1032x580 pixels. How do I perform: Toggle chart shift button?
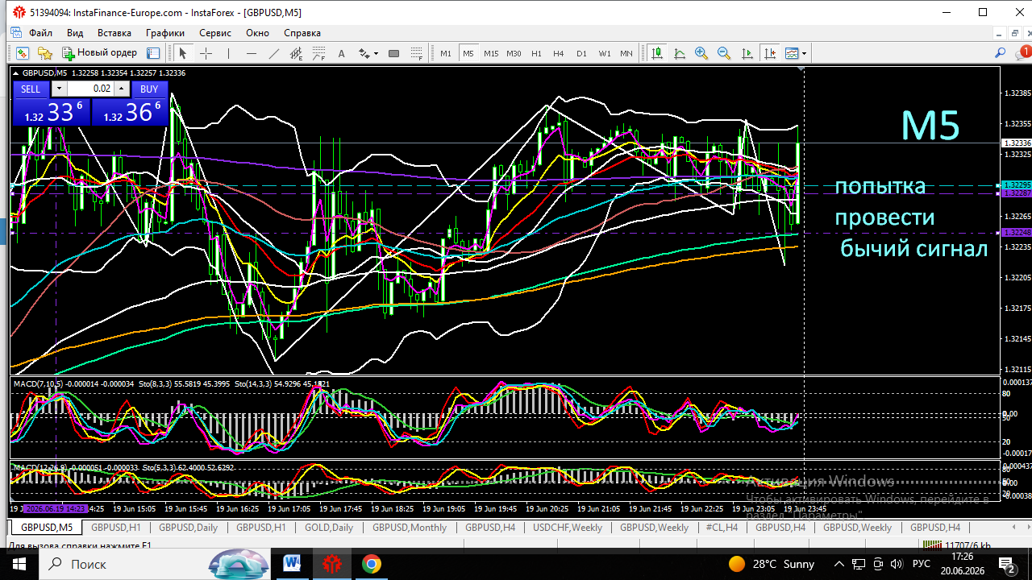(x=769, y=53)
